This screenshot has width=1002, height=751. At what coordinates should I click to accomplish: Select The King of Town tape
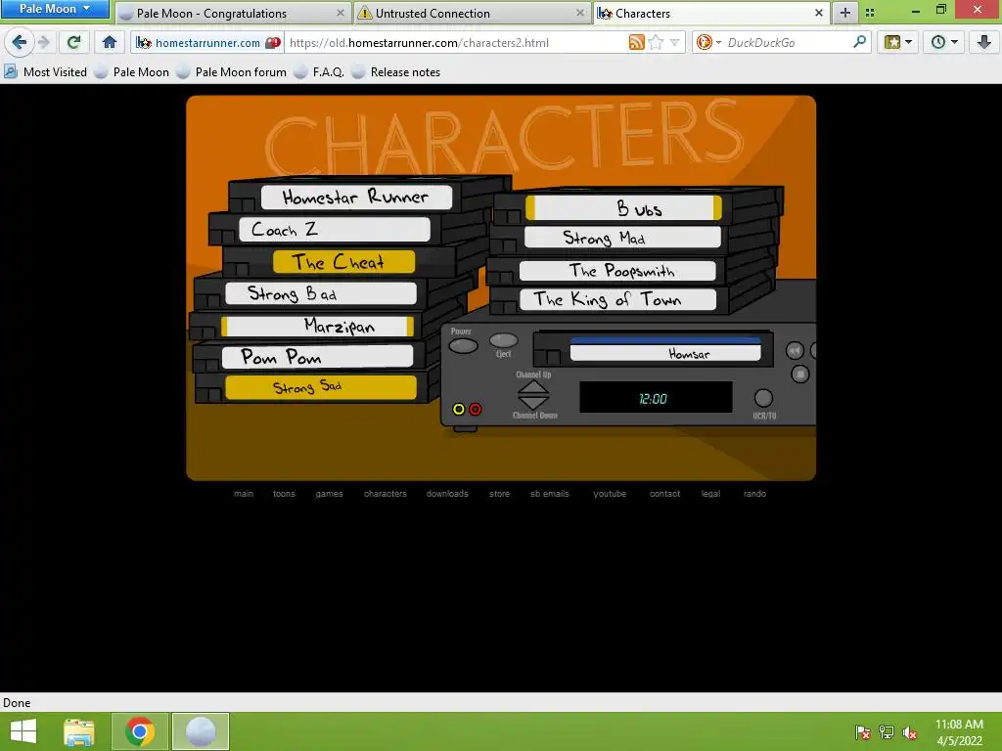(618, 299)
